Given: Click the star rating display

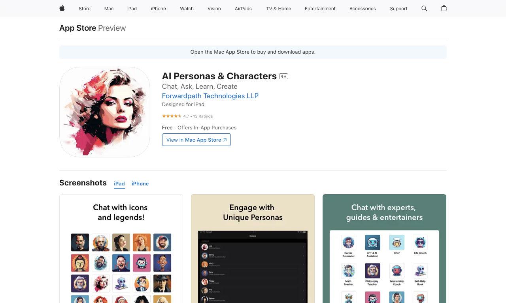Looking at the screenshot, I should [172, 116].
